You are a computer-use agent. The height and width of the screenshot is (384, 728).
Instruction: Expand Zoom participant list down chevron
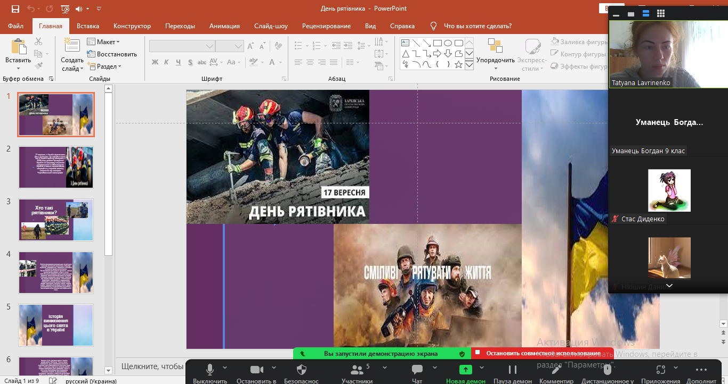(669, 286)
